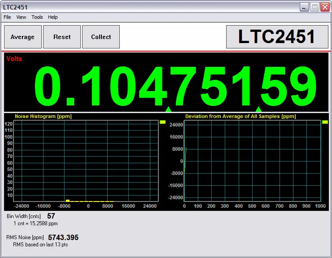This screenshot has height=258, width=332.
Task: Click the green marker under the second digit 1
Action: click(258, 109)
